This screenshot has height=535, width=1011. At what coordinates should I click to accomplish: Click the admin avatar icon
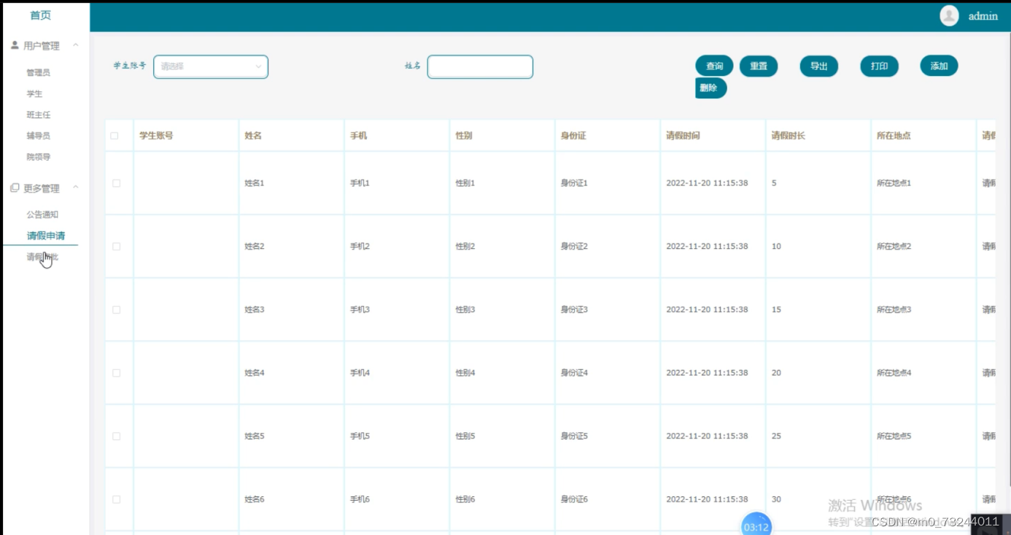(x=949, y=16)
